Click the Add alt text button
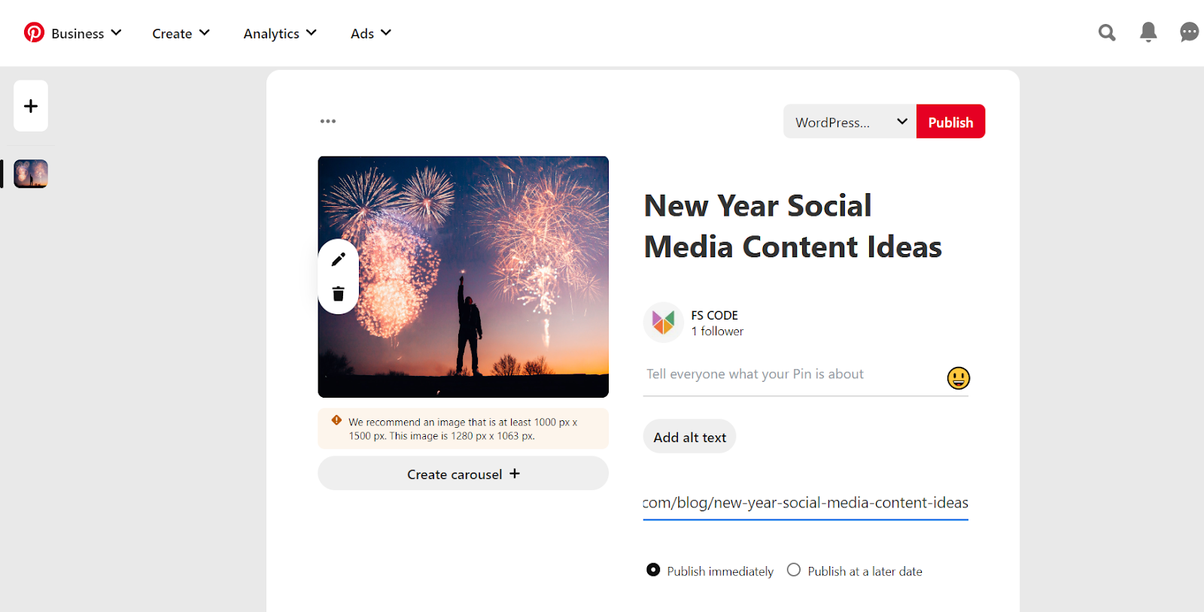Viewport: 1204px width, 612px height. (x=689, y=437)
